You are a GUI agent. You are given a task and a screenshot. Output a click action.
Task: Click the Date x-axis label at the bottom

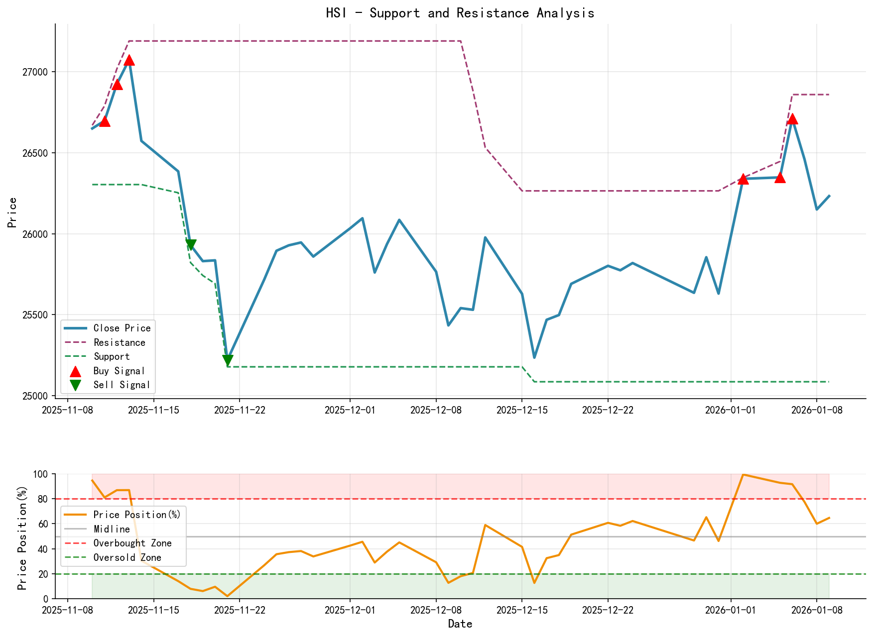pyautogui.click(x=460, y=624)
